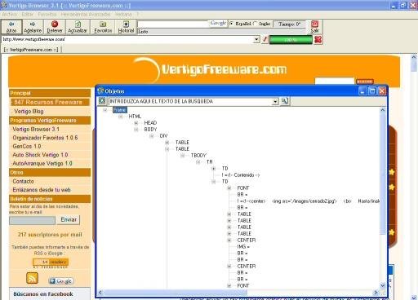Image resolution: width=418 pixels, height=300 pixels.
Task: Open 'Enlázanos desde tu web' link
Action: tap(42, 190)
